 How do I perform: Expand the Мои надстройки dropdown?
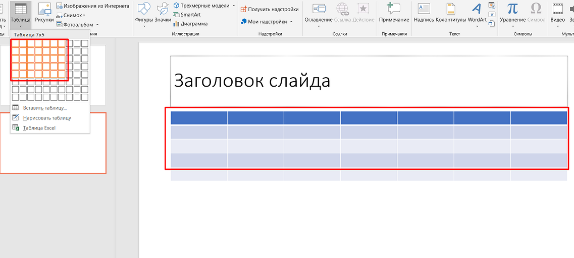(x=292, y=22)
